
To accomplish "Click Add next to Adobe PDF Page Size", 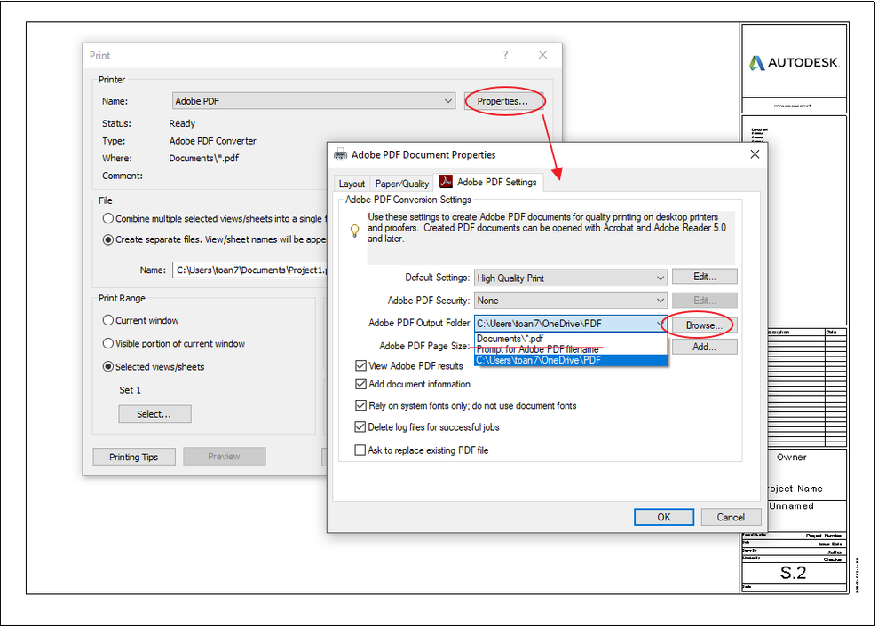I will (x=705, y=347).
